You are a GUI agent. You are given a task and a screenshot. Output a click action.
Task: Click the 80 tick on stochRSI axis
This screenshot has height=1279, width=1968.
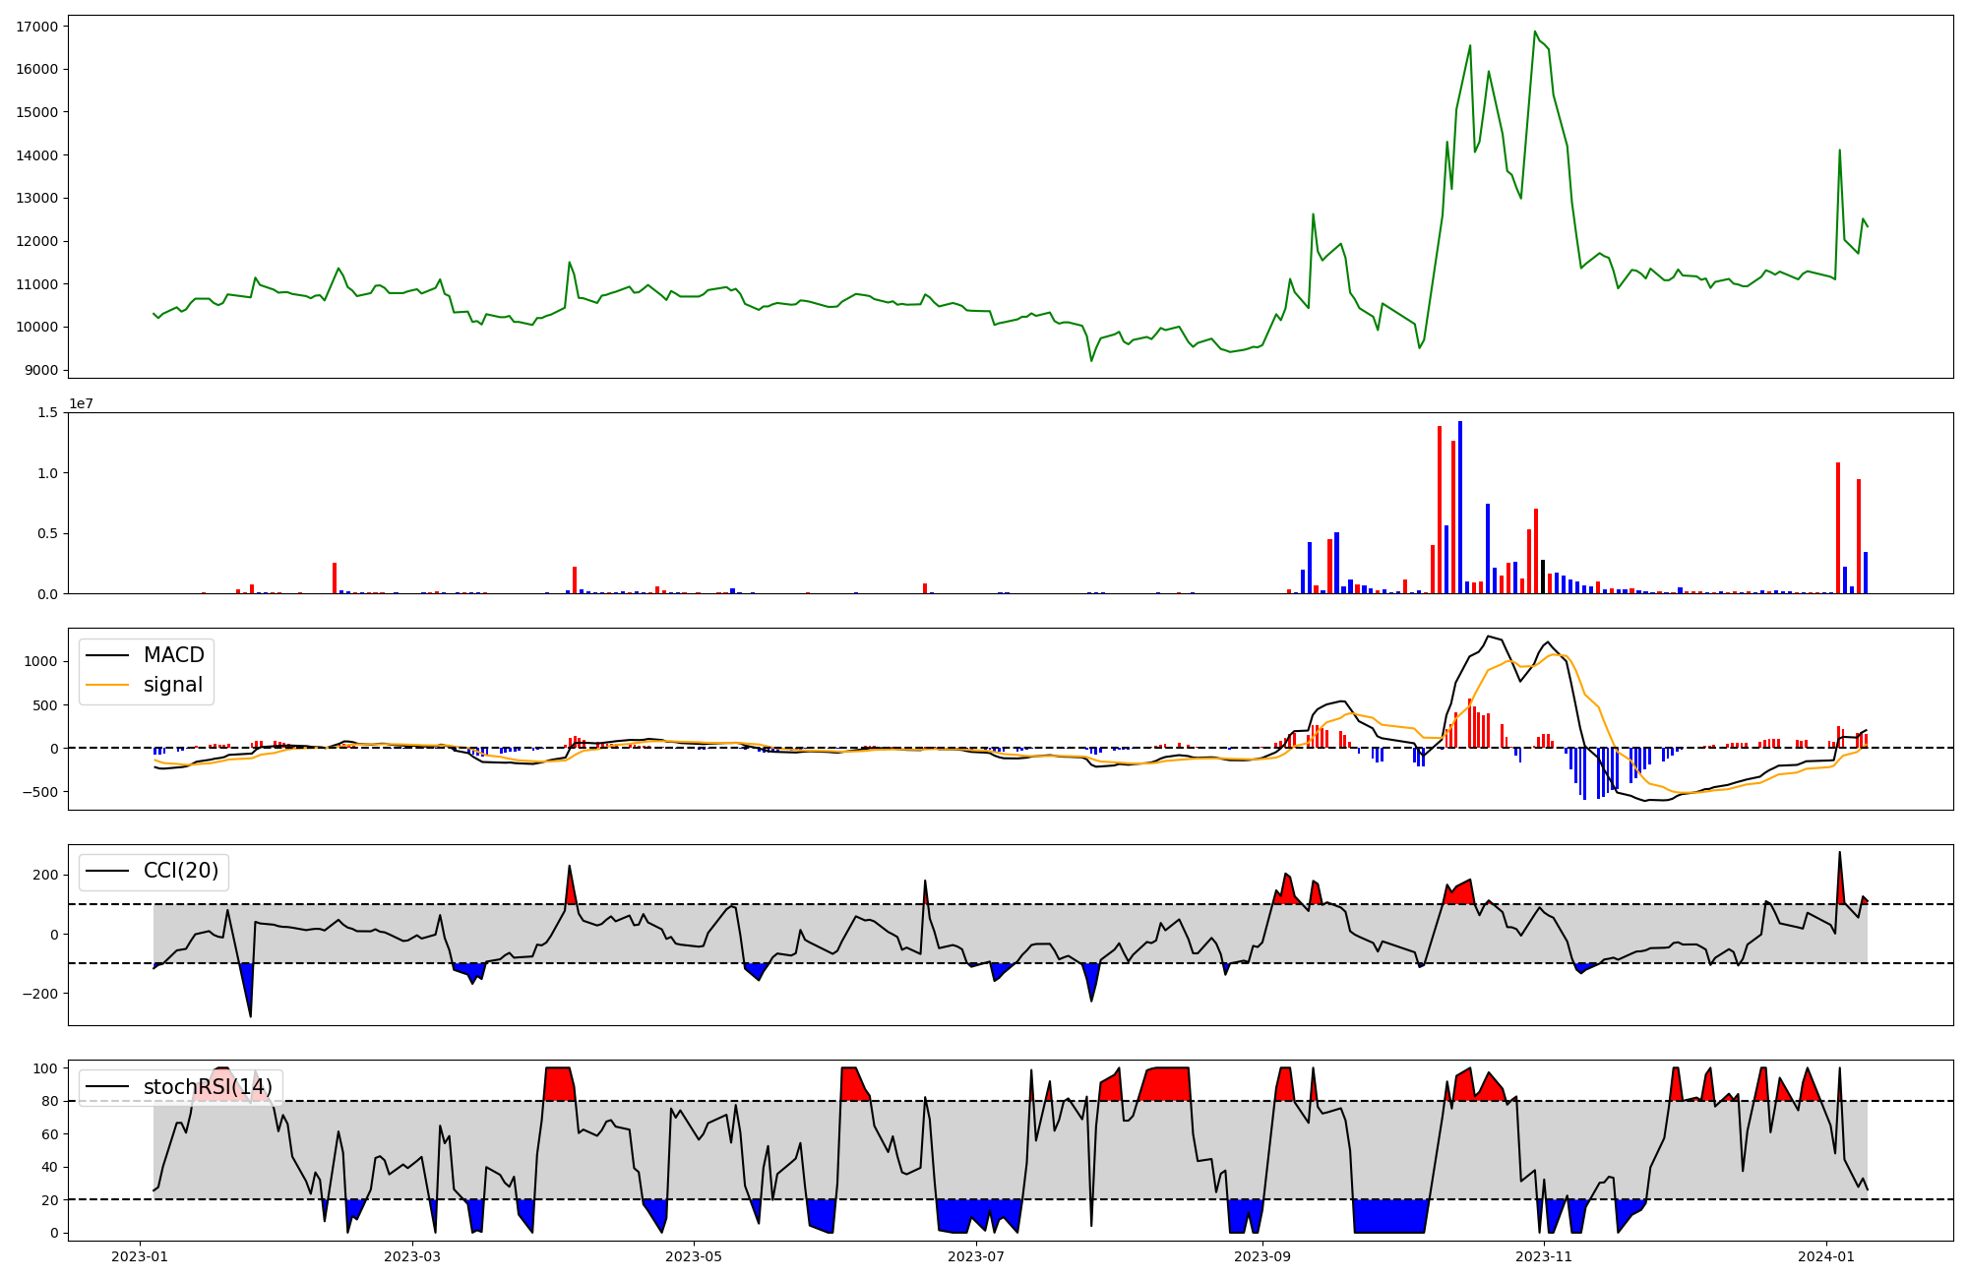[48, 1101]
